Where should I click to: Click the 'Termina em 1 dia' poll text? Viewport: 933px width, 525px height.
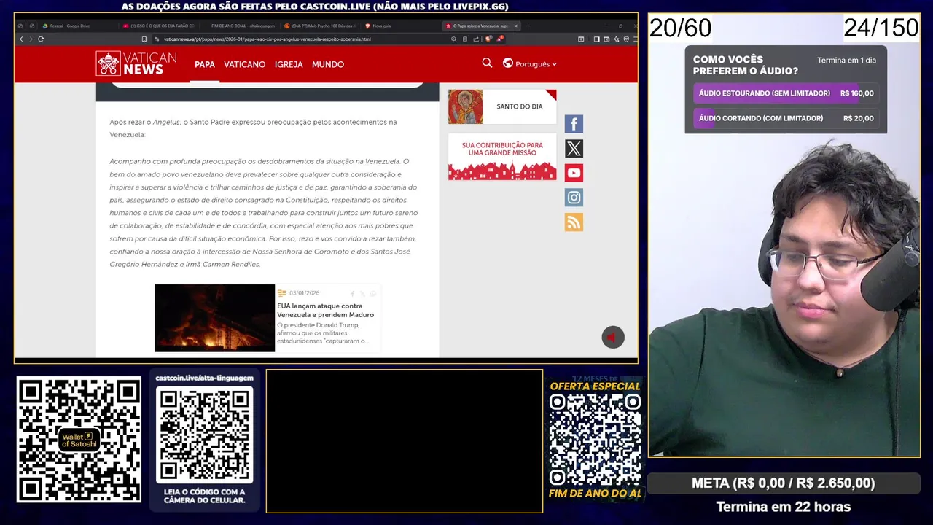click(846, 61)
